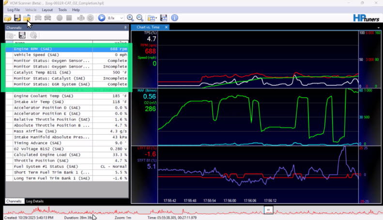The width and height of the screenshot is (383, 220).
Task: Open the Log File menu
Action: point(14,10)
